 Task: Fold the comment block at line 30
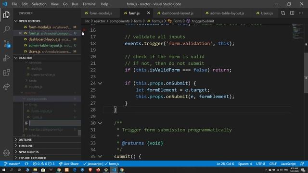coord(100,123)
